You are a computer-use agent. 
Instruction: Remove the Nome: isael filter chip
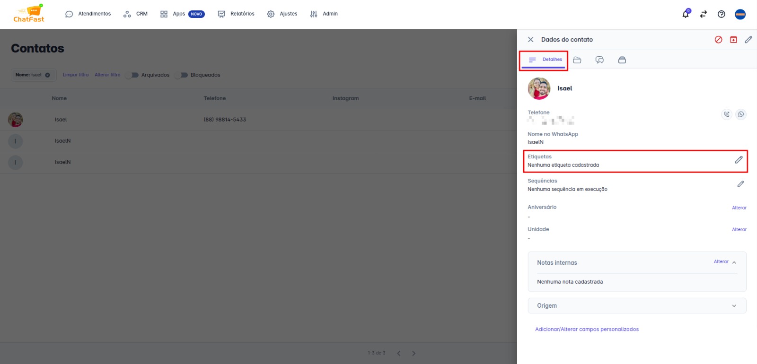[47, 75]
